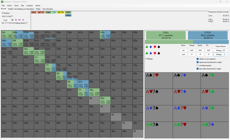This screenshot has width=230, height=140.
Task: Toggle square size proportional to weight
Action: point(197,62)
